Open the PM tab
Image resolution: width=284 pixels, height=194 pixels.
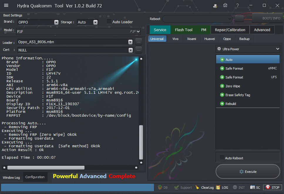click(x=204, y=30)
